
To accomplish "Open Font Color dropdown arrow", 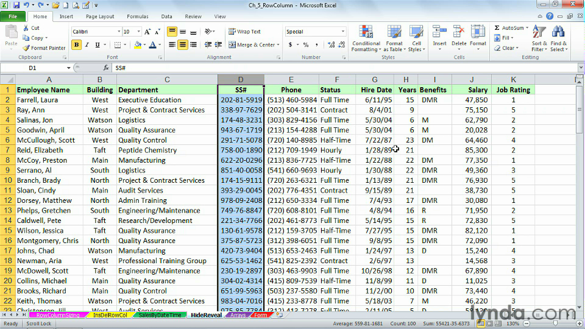I will coord(160,44).
